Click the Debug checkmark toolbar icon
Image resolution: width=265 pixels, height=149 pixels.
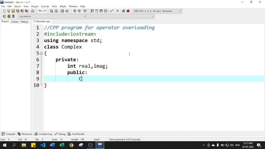tap(111, 11)
